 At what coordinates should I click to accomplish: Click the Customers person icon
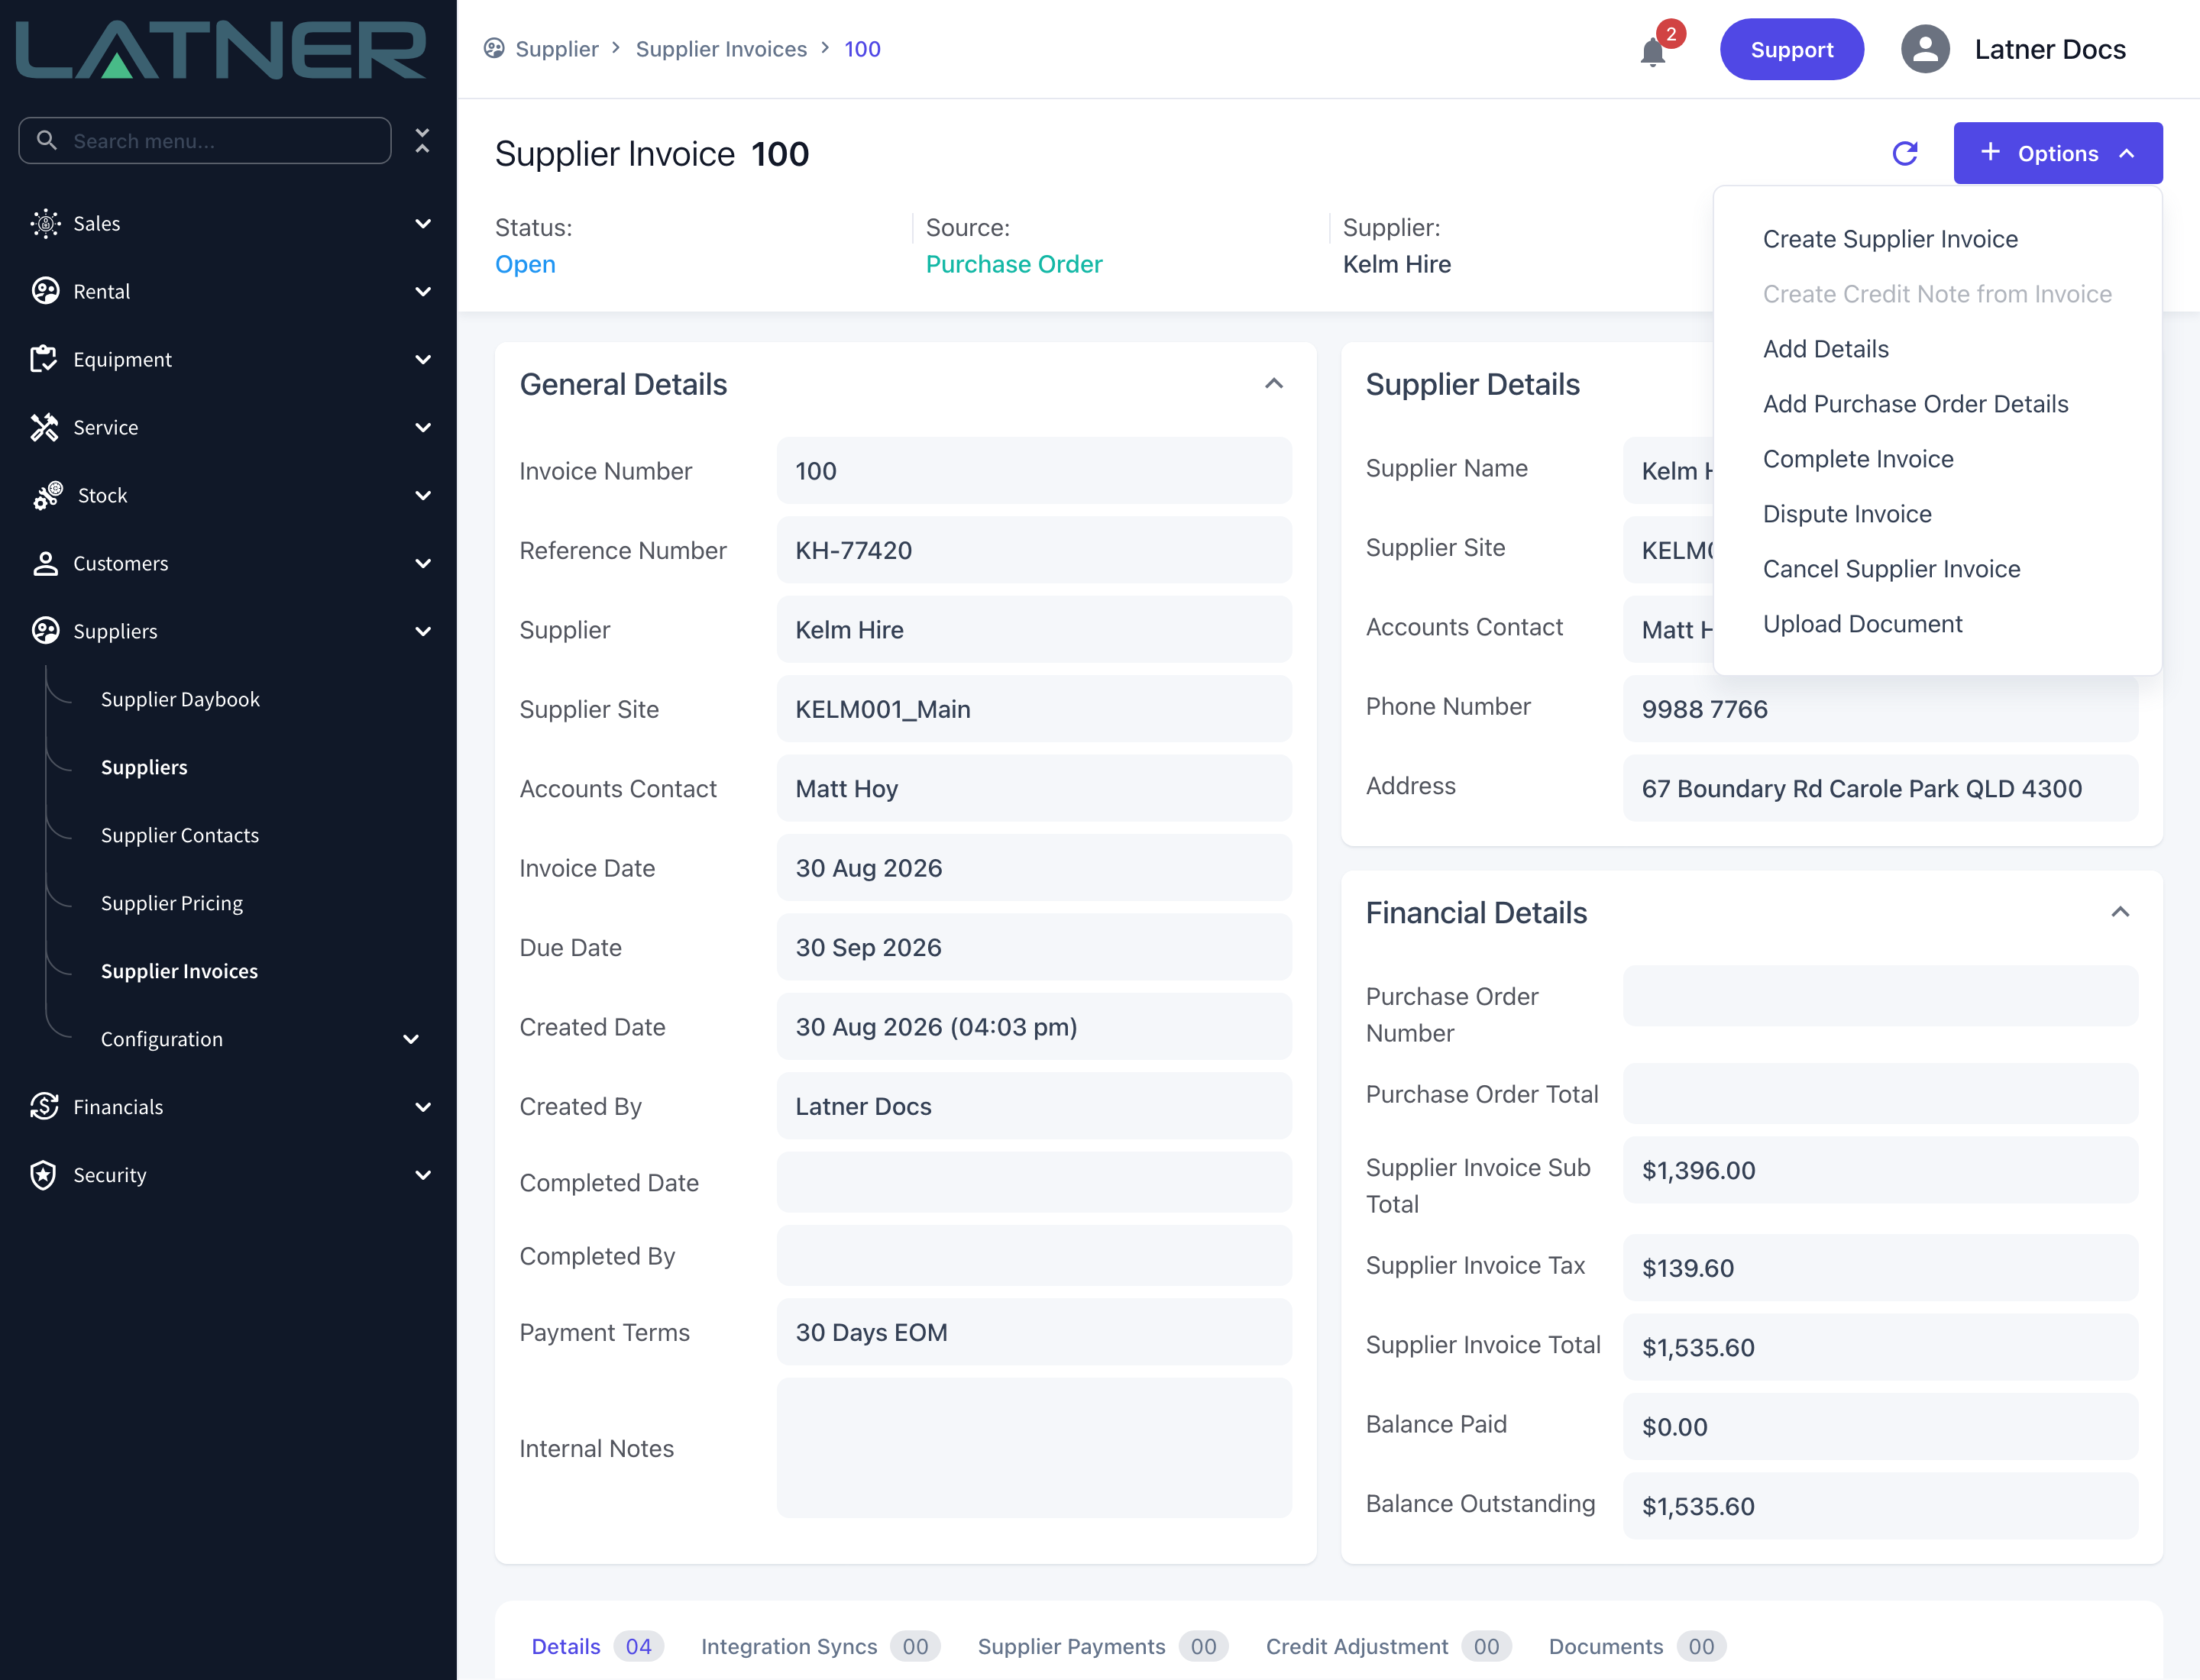pos(45,563)
